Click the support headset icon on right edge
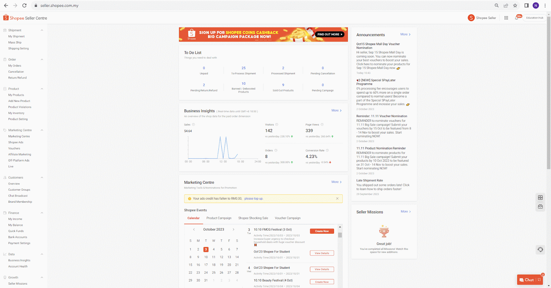Screen dimensions: 551x288 coord(540,249)
